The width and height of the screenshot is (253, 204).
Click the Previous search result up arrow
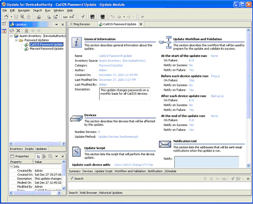coord(211,179)
